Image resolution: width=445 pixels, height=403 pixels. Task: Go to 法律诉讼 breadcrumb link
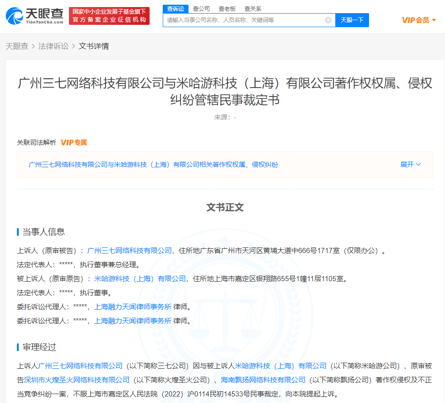(x=53, y=46)
